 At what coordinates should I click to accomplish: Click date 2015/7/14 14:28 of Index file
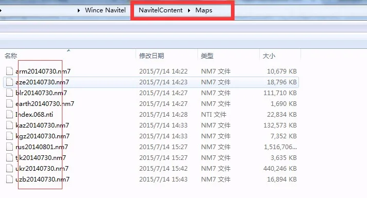click(x=163, y=114)
